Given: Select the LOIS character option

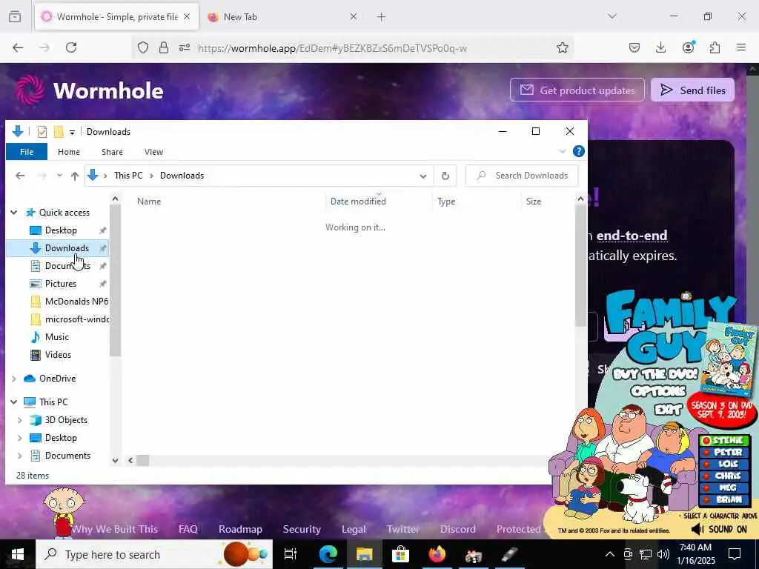Looking at the screenshot, I should pos(724,464).
